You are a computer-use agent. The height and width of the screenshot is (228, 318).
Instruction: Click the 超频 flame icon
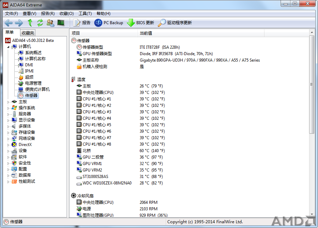[21, 77]
